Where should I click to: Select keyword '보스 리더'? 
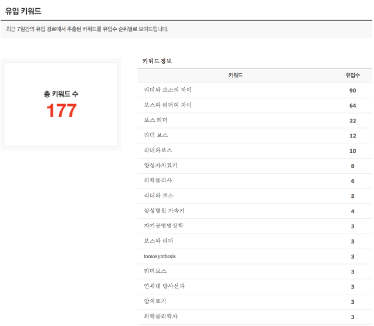coord(155,120)
